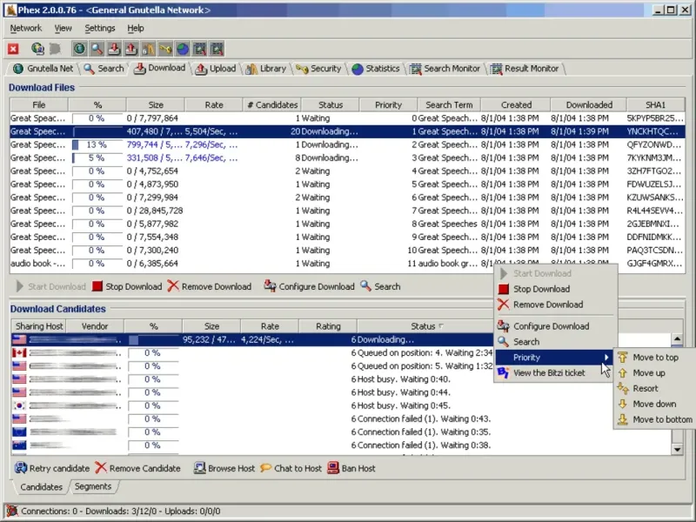The width and height of the screenshot is (696, 522).
Task: Switch to the Segments tab
Action: [x=92, y=486]
